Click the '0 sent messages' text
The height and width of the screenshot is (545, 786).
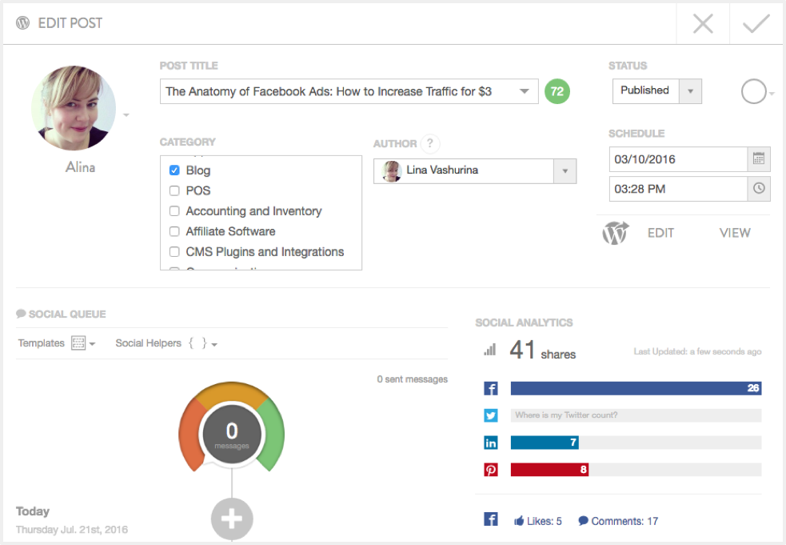tap(412, 379)
